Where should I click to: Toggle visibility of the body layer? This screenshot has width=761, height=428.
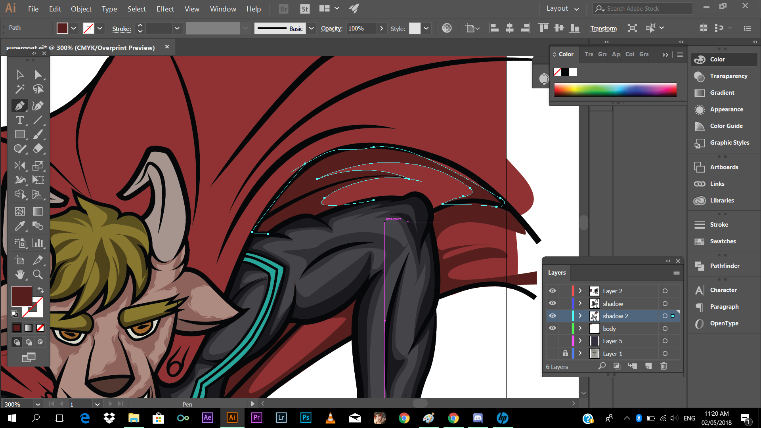[x=552, y=328]
